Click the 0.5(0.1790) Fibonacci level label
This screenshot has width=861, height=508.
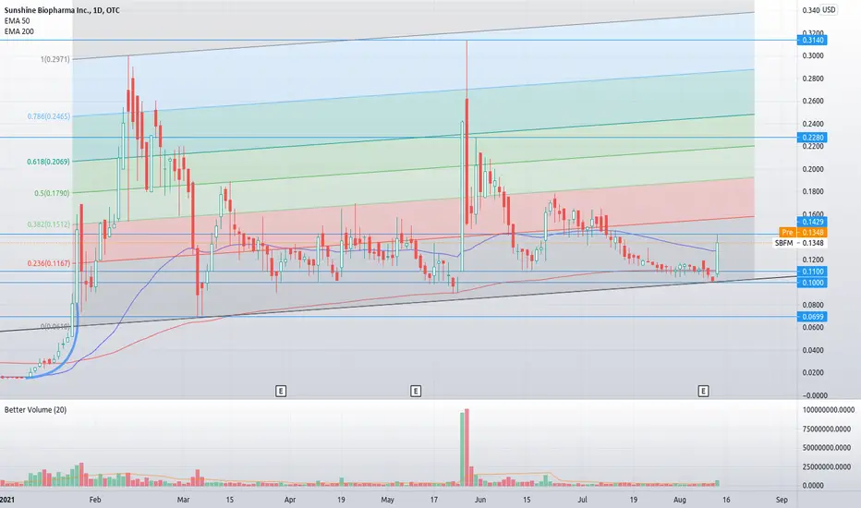point(52,193)
